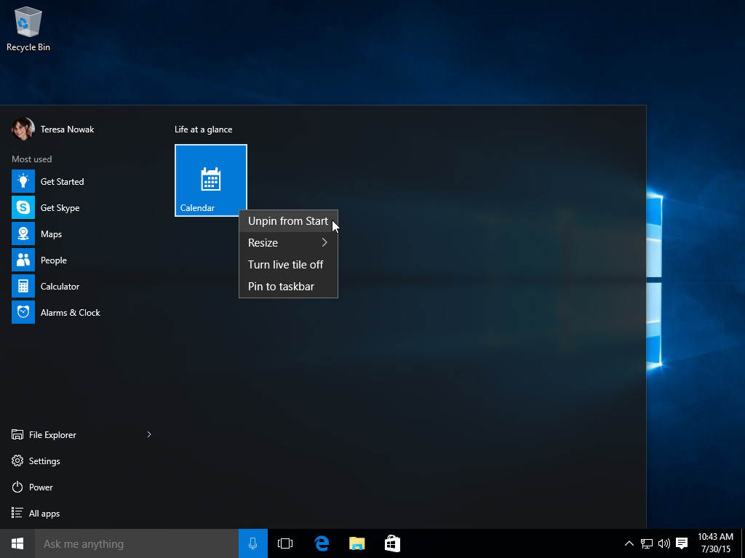Open the volume tray icon
The image size is (745, 558).
664,543
